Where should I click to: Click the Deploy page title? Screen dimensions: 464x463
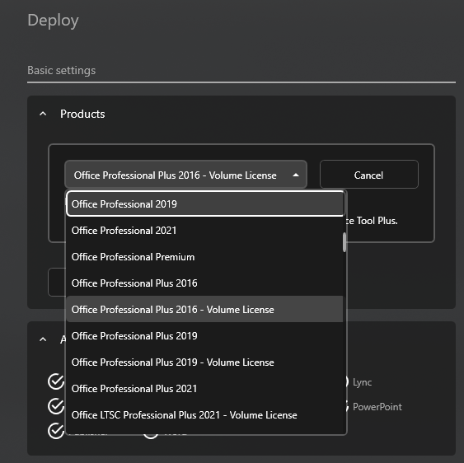point(53,21)
